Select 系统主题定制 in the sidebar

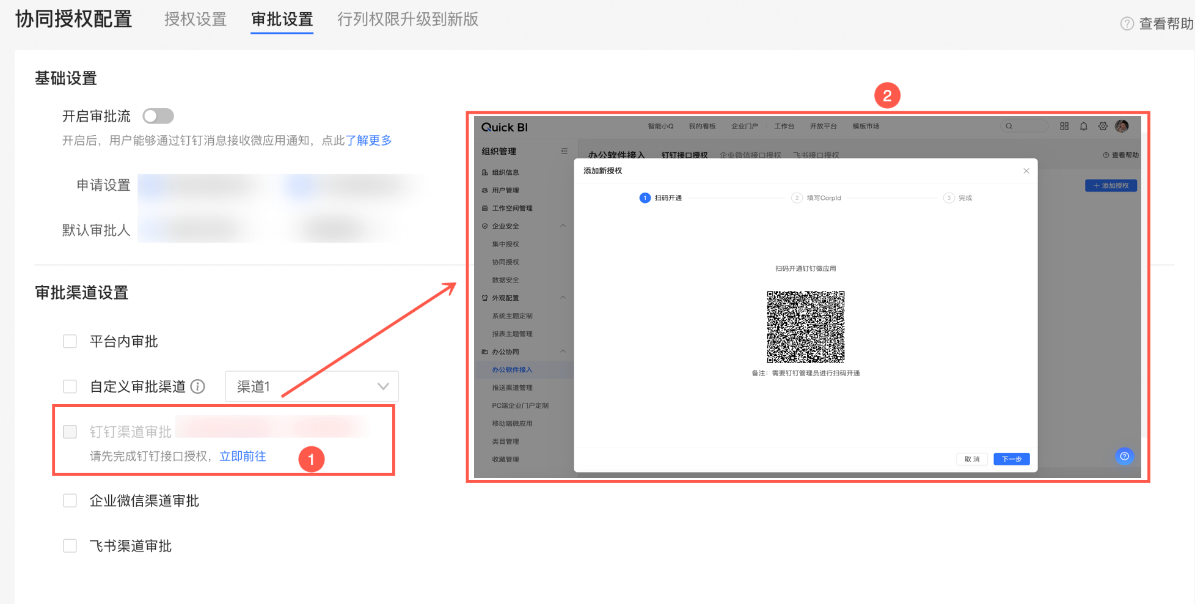coord(512,316)
